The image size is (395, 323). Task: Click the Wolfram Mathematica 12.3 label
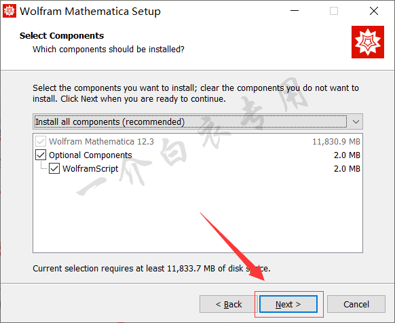pyautogui.click(x=101, y=141)
